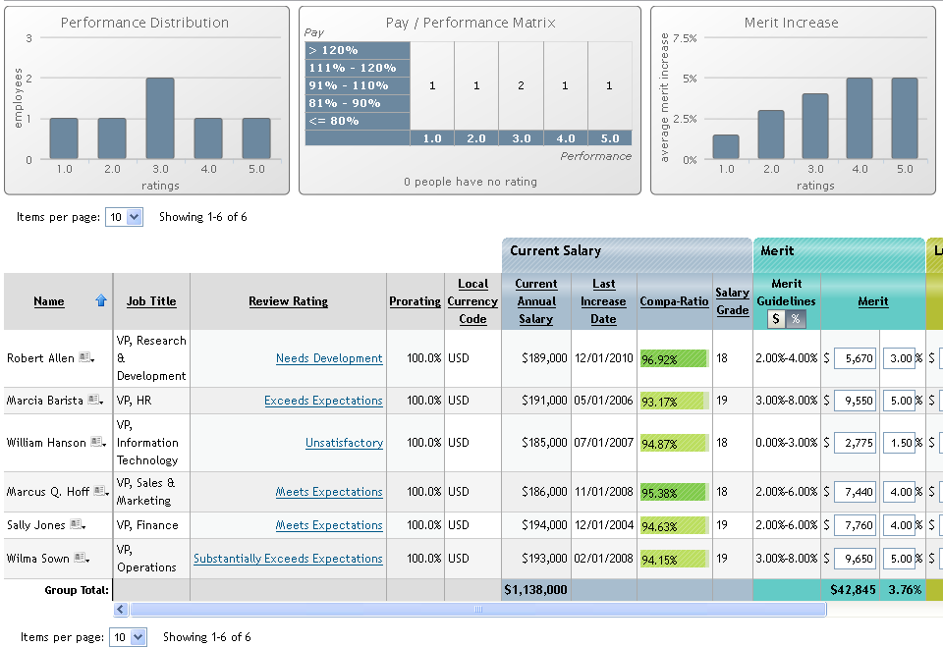Sort by Current Annual Salary header

click(535, 301)
